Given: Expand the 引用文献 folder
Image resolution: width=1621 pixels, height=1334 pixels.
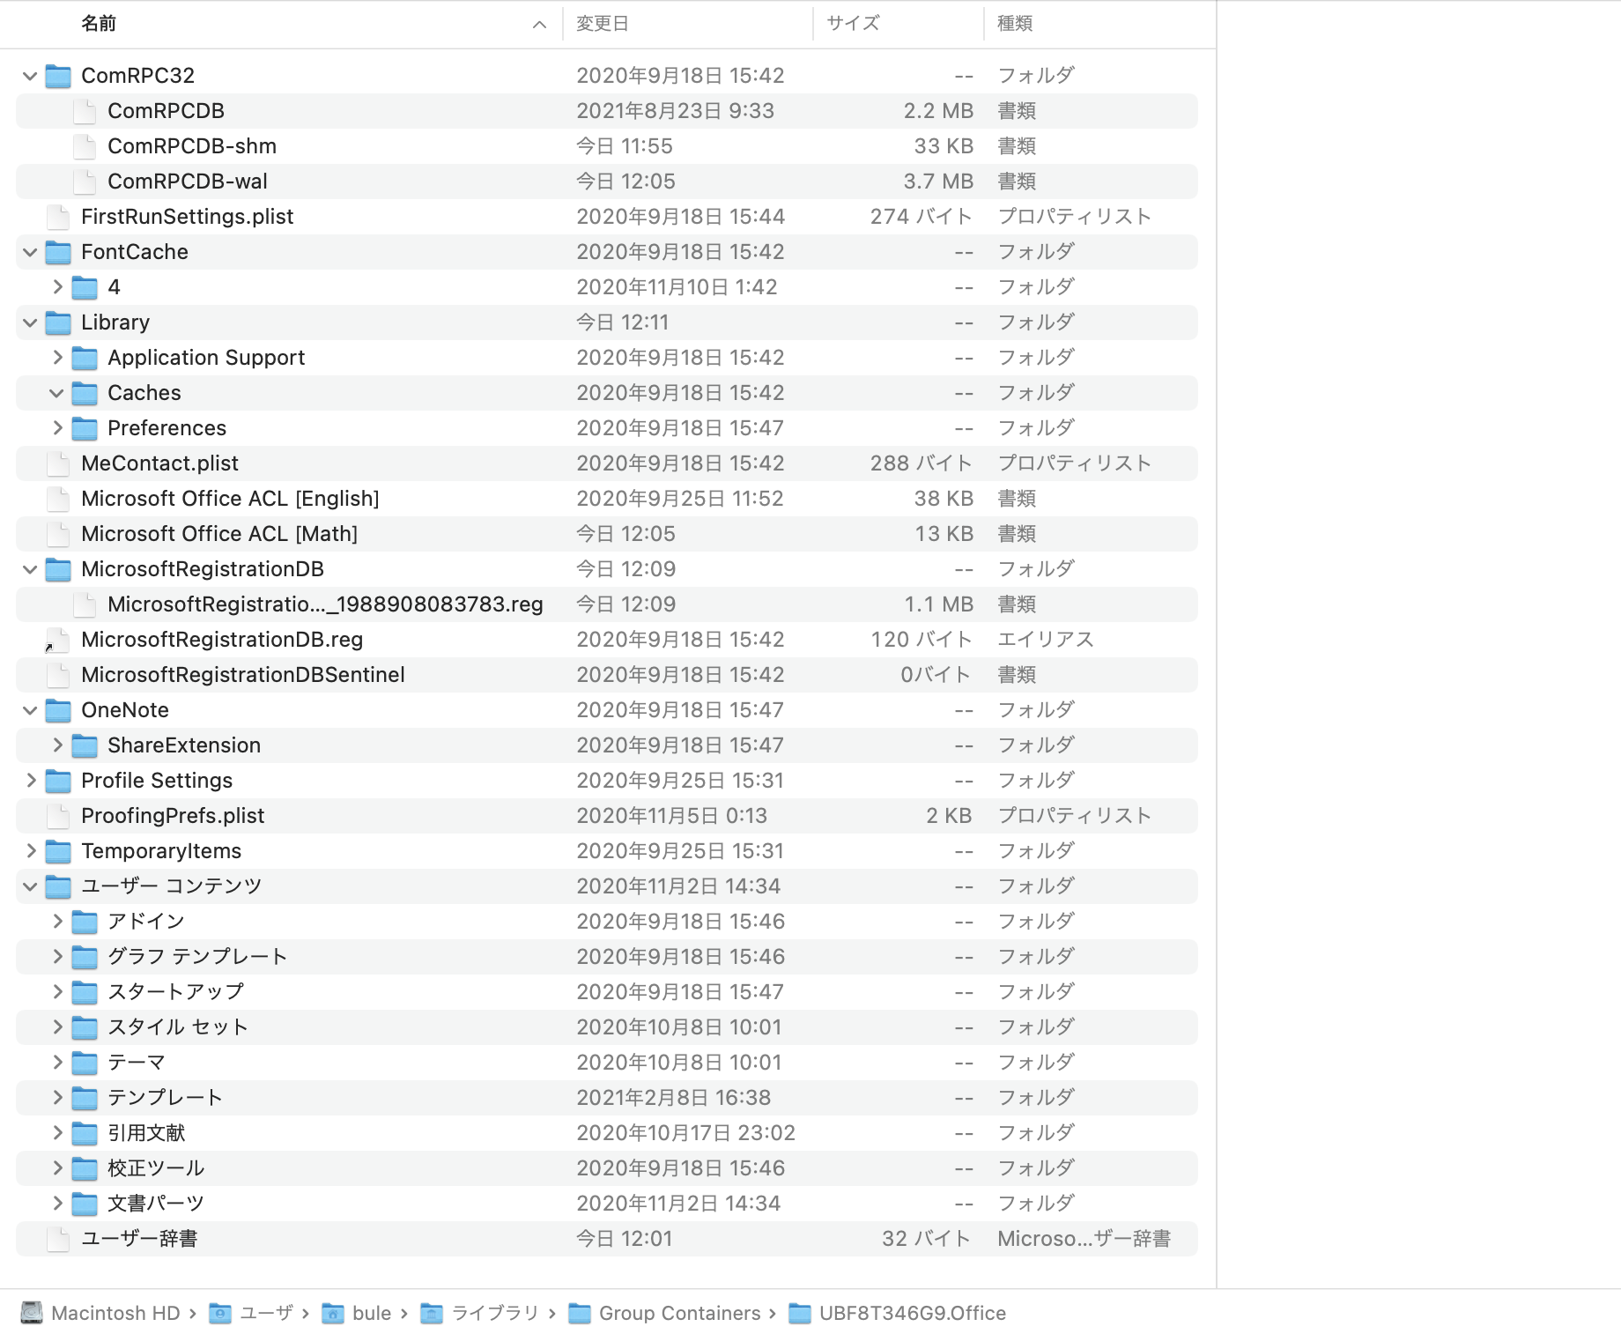Looking at the screenshot, I should pyautogui.click(x=56, y=1133).
